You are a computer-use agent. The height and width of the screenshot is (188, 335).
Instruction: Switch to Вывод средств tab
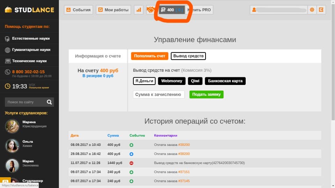point(188,56)
